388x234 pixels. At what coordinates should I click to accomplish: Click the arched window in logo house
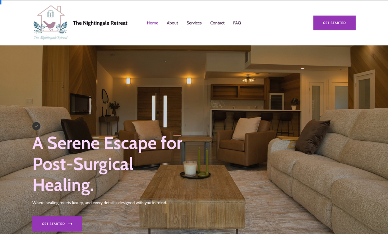[51, 14]
